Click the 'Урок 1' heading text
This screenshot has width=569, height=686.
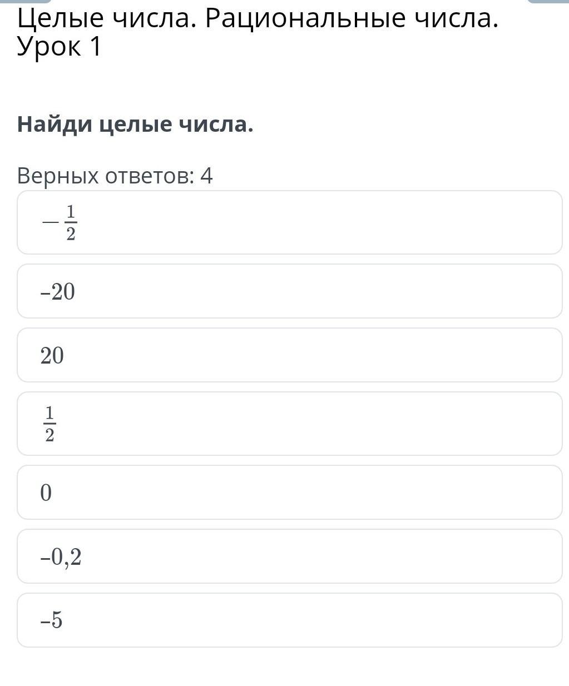coord(59,47)
